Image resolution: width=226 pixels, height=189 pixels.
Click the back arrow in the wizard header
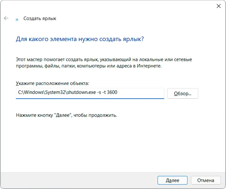point(6,18)
